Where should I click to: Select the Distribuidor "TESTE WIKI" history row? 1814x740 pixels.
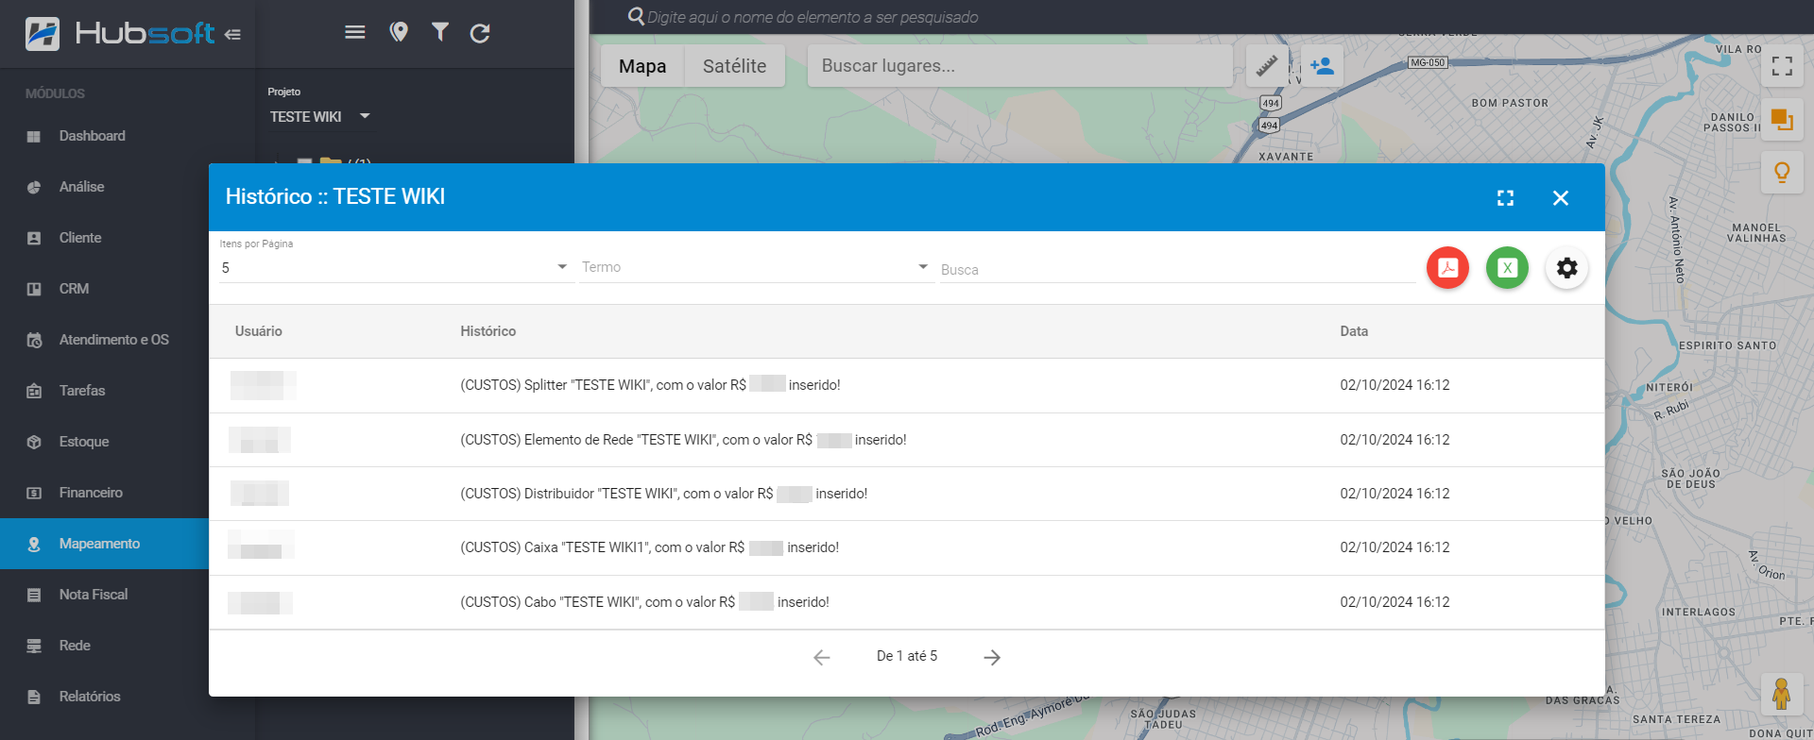(907, 494)
